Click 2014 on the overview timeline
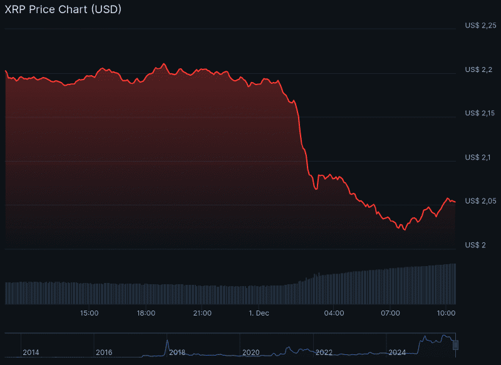501x365 pixels. pos(31,352)
